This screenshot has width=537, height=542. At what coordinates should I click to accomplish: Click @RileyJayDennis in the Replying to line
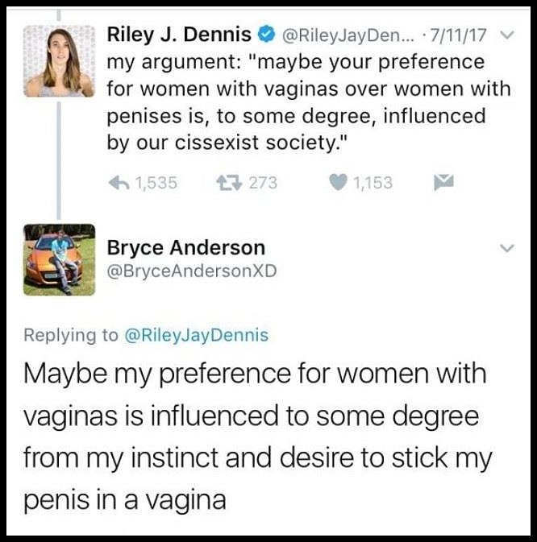pos(196,335)
